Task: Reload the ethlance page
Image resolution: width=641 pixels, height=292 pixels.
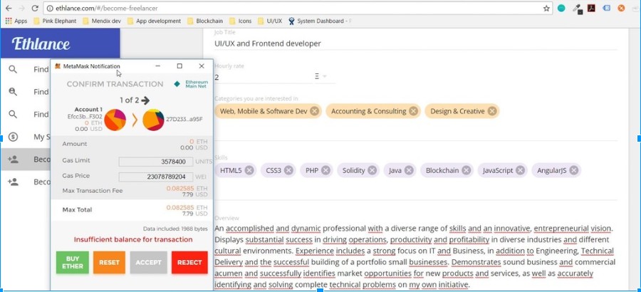Action: click(35, 8)
